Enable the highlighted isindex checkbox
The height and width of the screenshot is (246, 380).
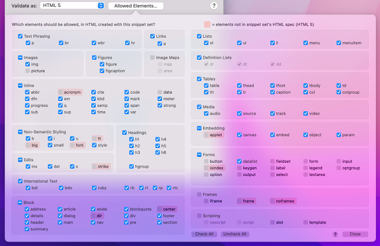click(206, 168)
